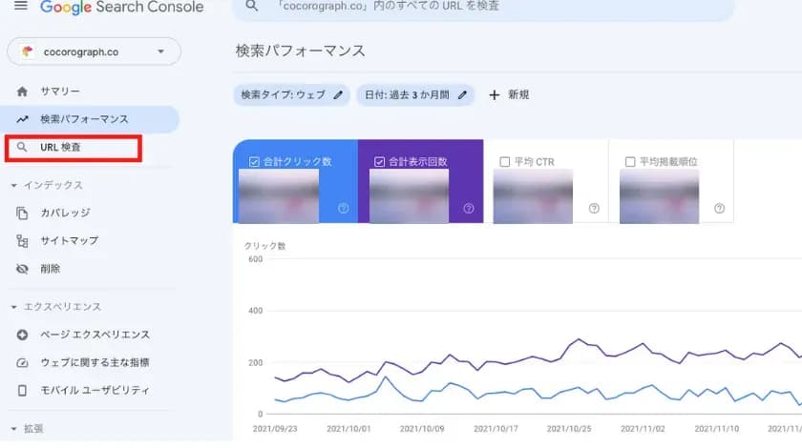
Task: Collapse the エクスペリエンス section
Action: [x=13, y=307]
